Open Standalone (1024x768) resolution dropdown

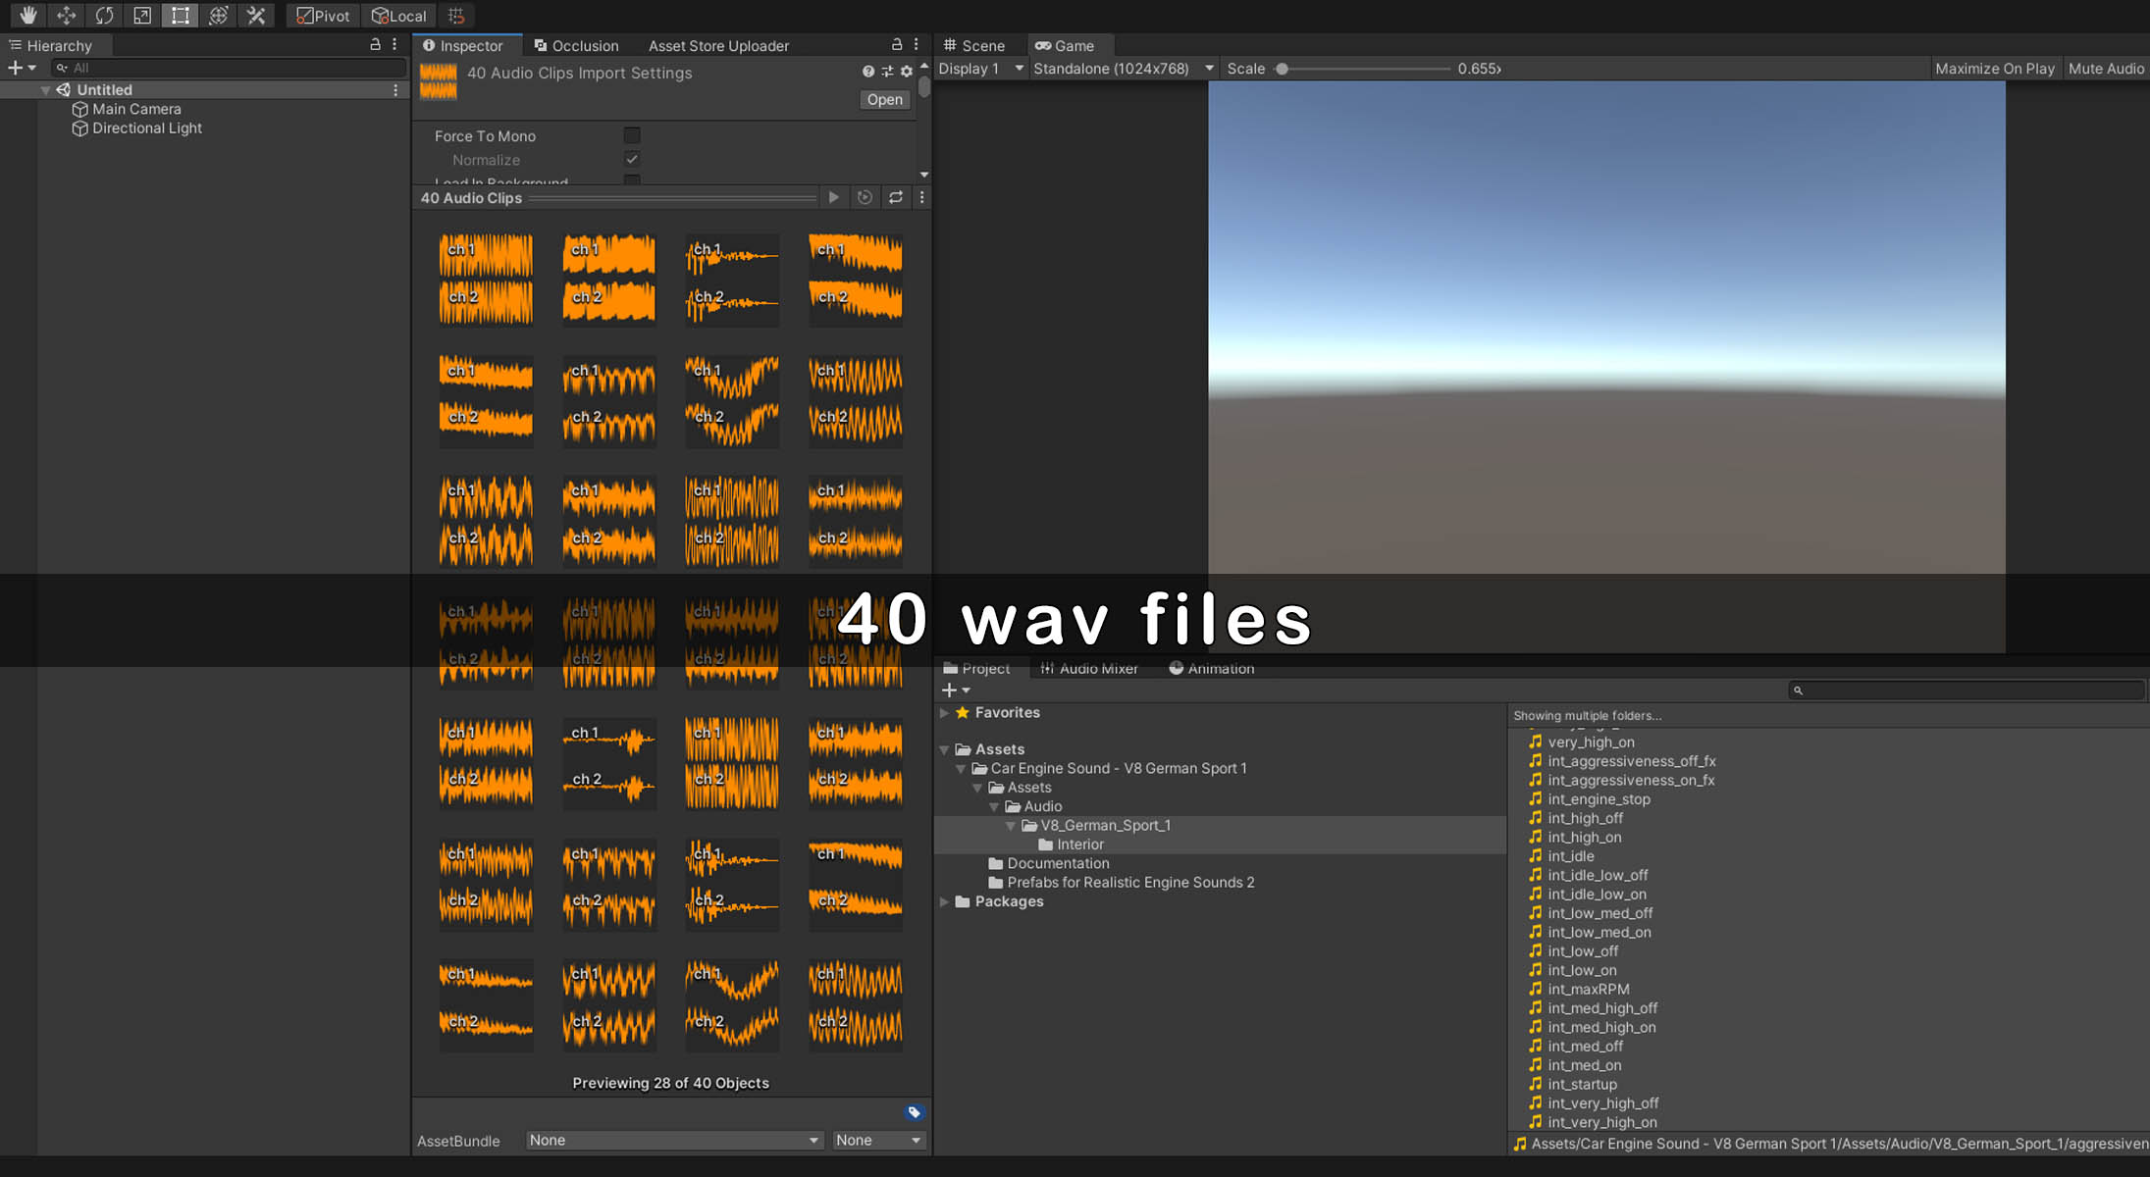pyautogui.click(x=1123, y=69)
